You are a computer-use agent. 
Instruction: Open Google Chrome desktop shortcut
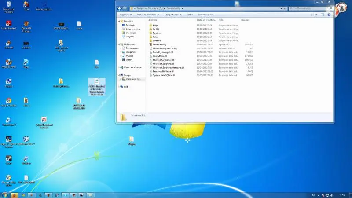click(x=7, y=101)
